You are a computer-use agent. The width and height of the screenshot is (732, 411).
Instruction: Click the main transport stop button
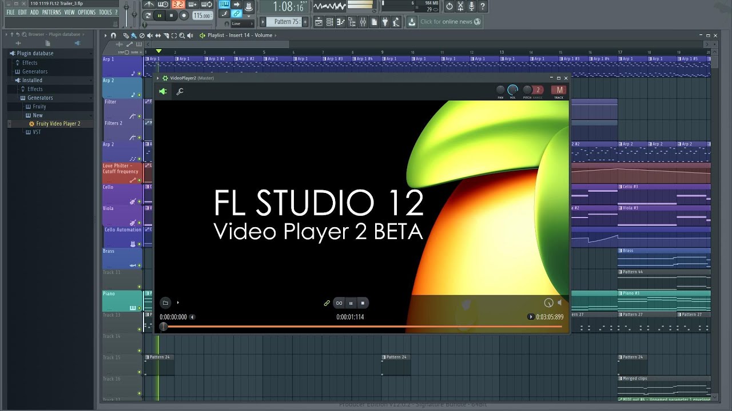[x=172, y=15]
